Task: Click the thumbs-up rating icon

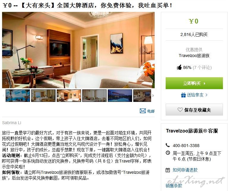Action: click(x=179, y=67)
